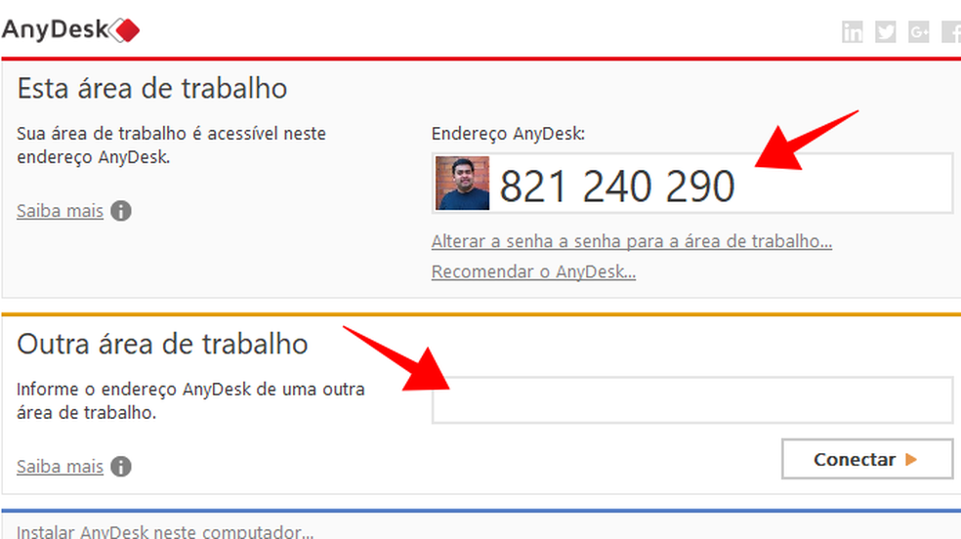Open the LinkedIn share icon
This screenshot has height=539, width=961.
852,32
